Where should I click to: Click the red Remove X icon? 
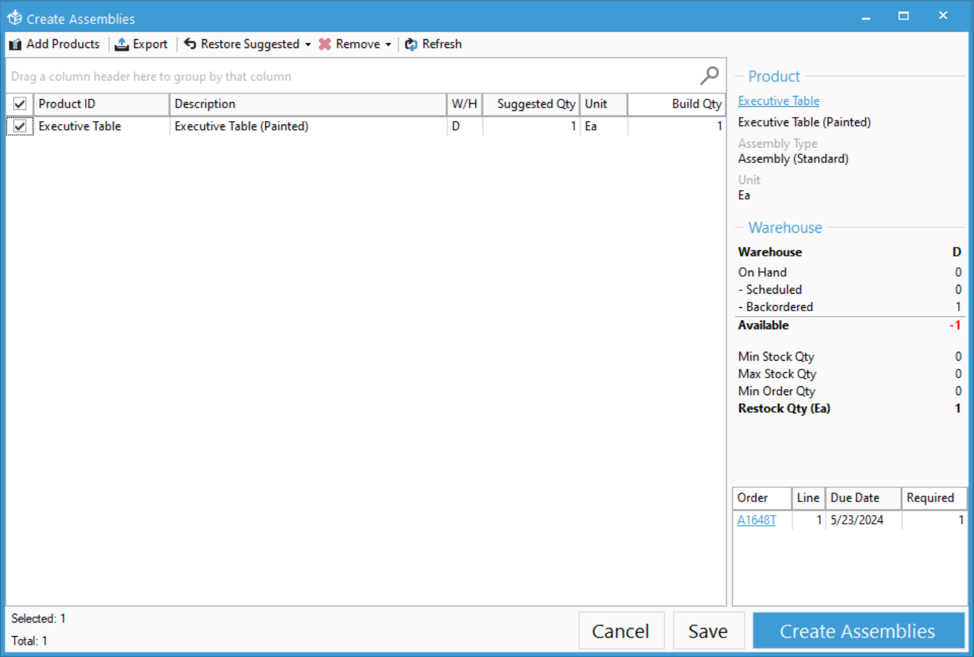[x=325, y=45]
